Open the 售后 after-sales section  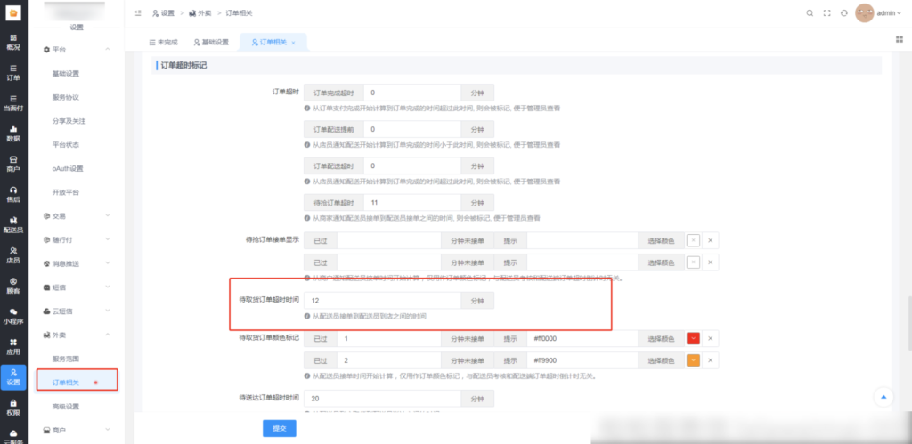click(13, 194)
